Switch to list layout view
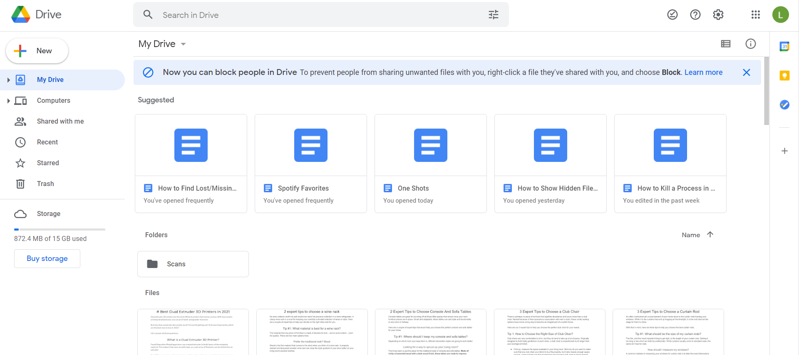 pyautogui.click(x=725, y=44)
